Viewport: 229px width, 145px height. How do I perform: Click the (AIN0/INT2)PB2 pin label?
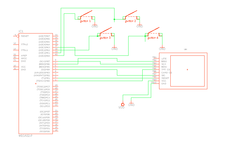pyautogui.click(x=42, y=76)
